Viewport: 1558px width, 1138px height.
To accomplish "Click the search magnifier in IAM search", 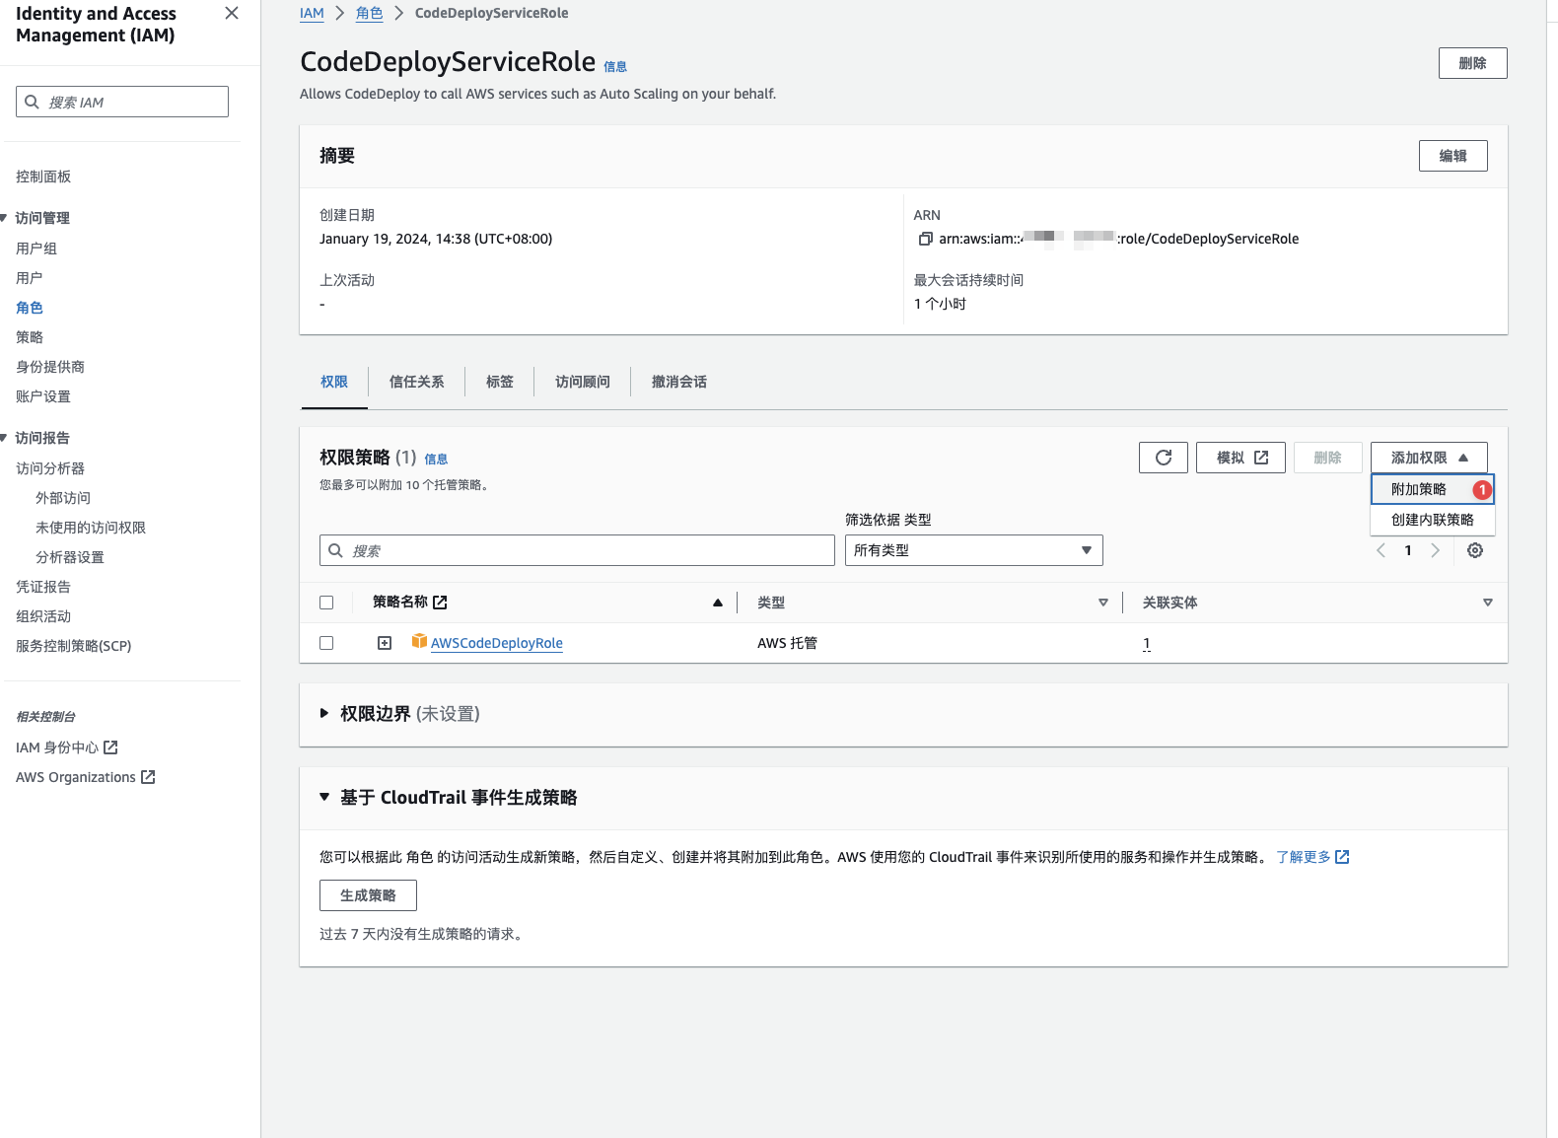I will (x=33, y=102).
